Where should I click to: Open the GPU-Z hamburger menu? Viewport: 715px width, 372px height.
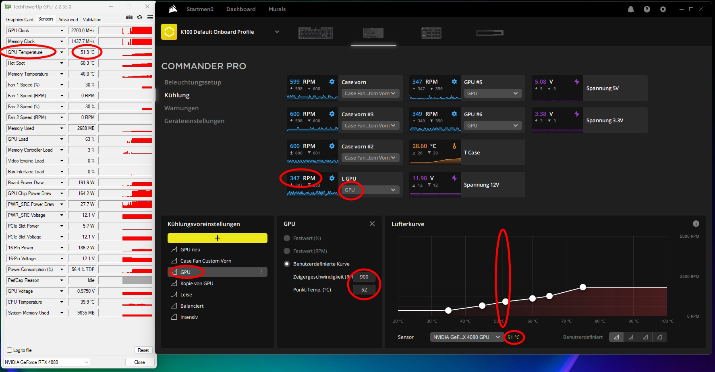150,17
